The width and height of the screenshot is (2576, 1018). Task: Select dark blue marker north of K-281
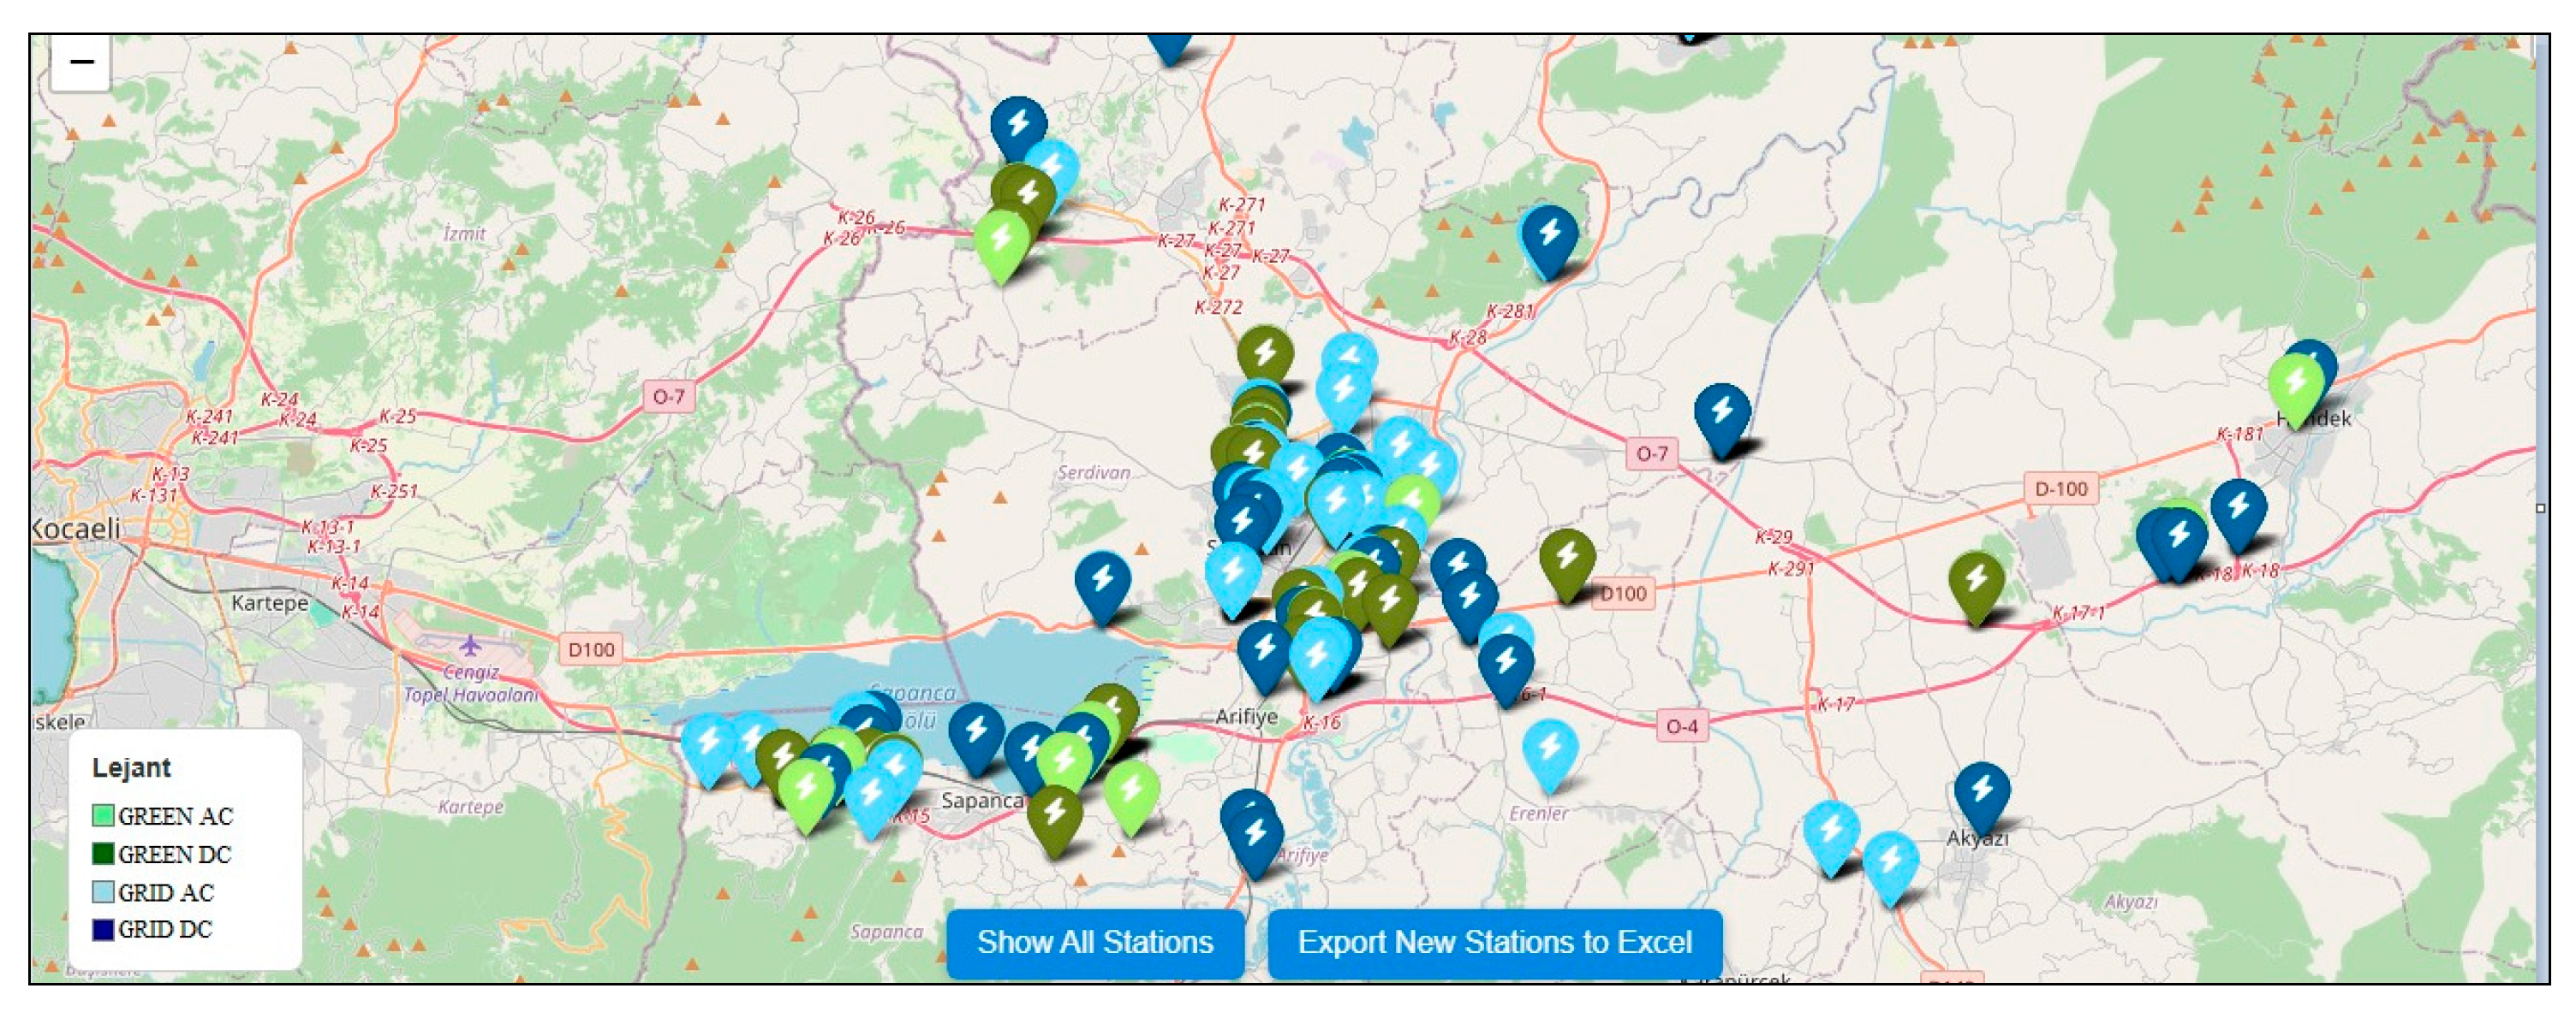click(1549, 234)
